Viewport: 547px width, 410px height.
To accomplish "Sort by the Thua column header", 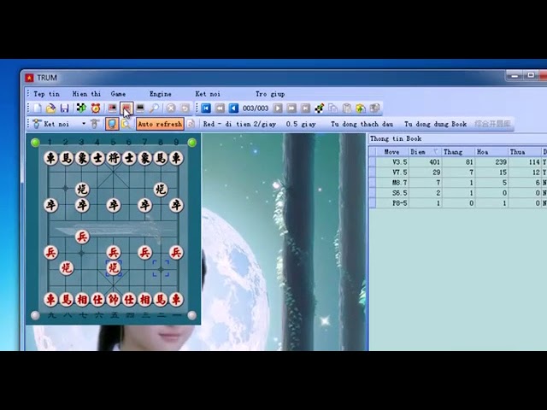I will coord(525,152).
